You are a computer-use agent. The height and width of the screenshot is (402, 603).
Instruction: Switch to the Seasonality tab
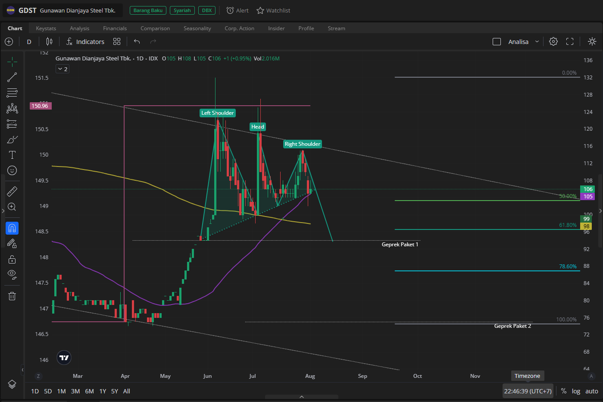197,28
